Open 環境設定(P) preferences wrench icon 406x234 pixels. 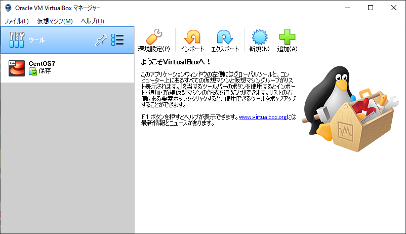tap(154, 37)
